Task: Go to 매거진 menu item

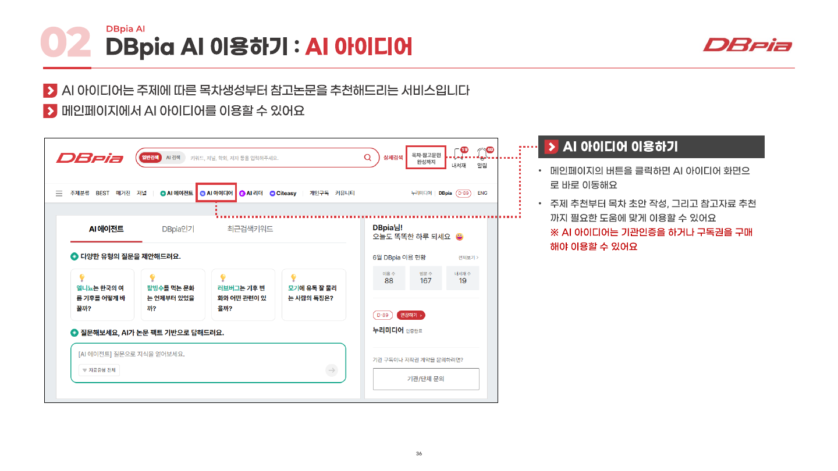Action: tap(123, 193)
